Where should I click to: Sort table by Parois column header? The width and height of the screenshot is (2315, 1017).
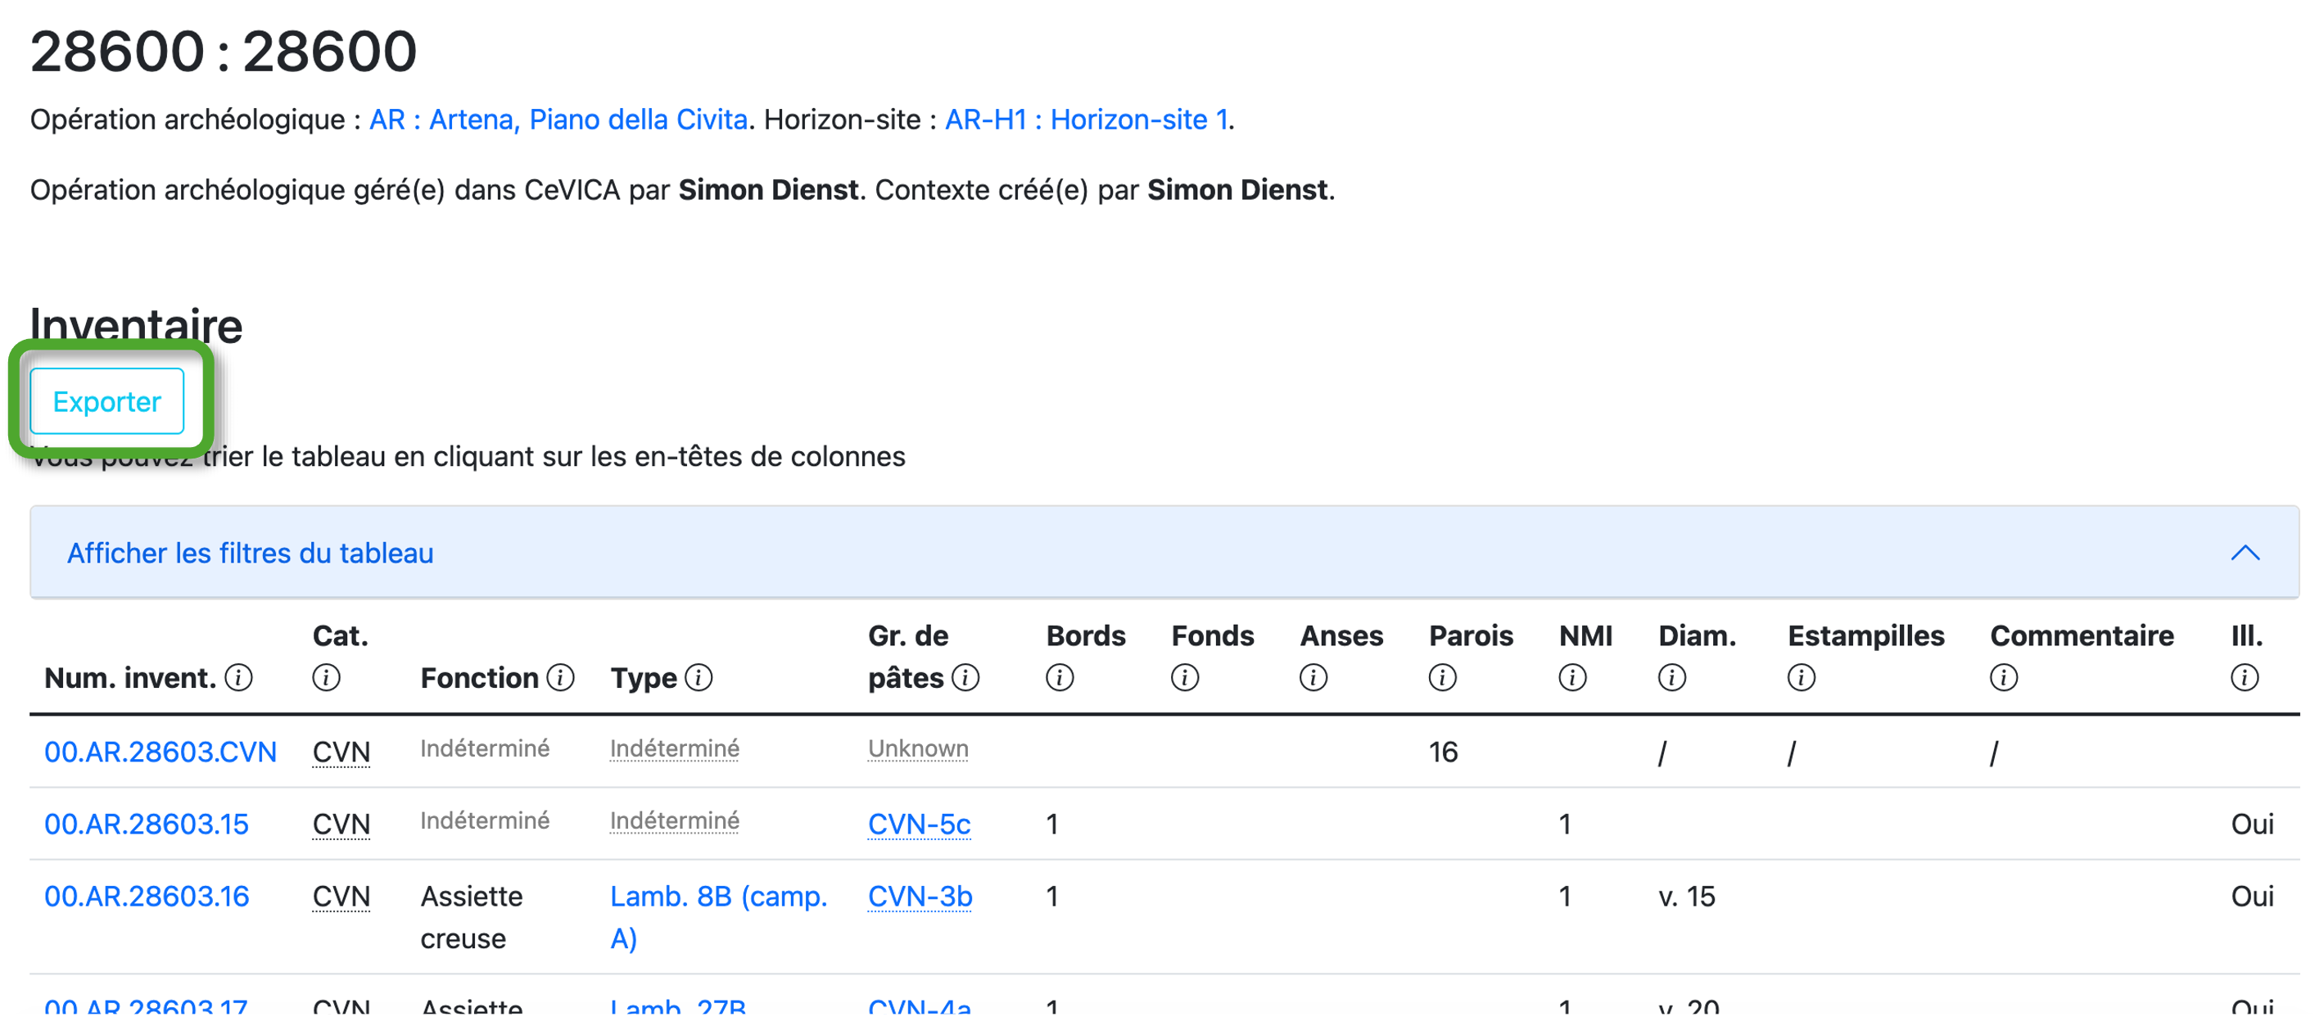coord(1470,635)
